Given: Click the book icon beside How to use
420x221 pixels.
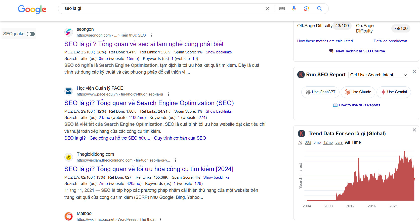Looking at the screenshot, I should (x=335, y=105).
